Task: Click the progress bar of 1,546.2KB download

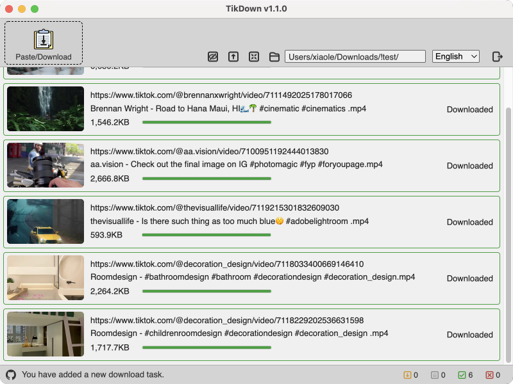Action: tap(206, 122)
